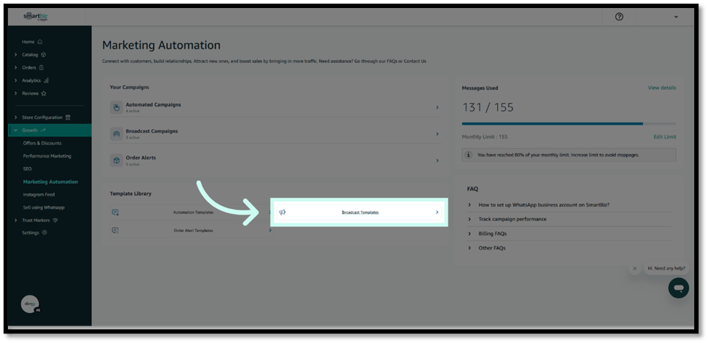Click the Broadcast Templates megaphone icon
708x343 pixels.
pos(282,212)
